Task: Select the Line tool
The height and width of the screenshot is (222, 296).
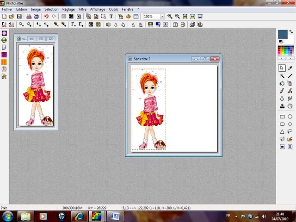Action: [x=290, y=76]
